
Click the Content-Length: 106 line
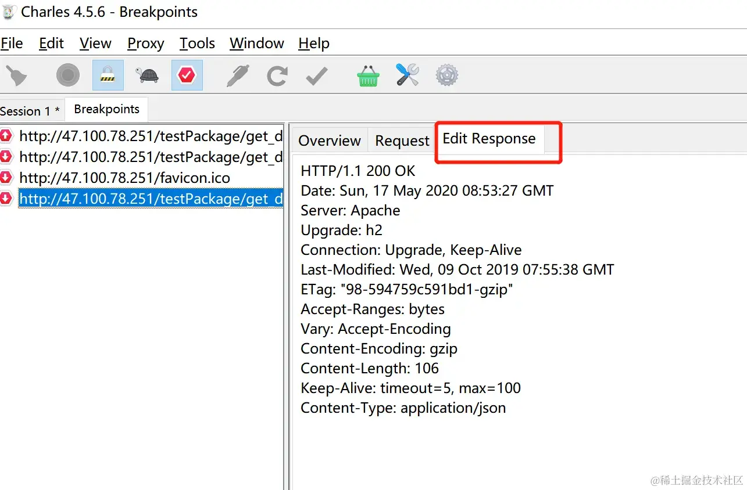point(370,368)
